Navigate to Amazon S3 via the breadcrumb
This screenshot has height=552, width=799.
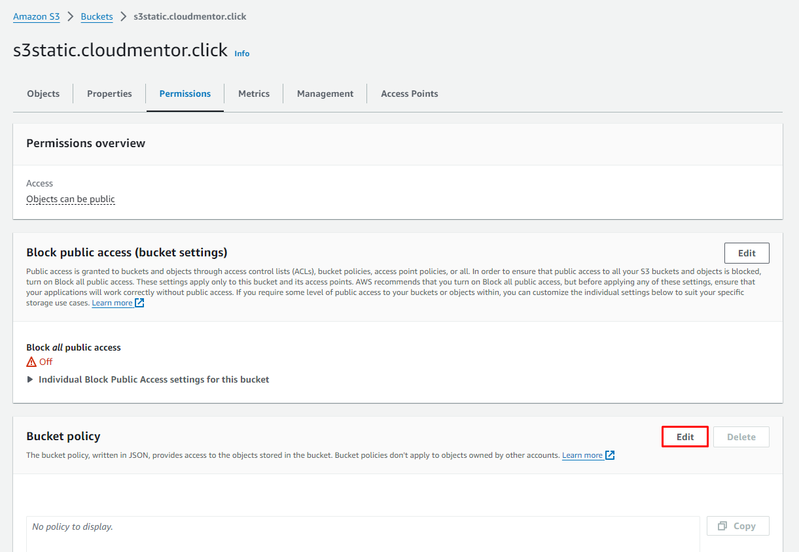37,16
